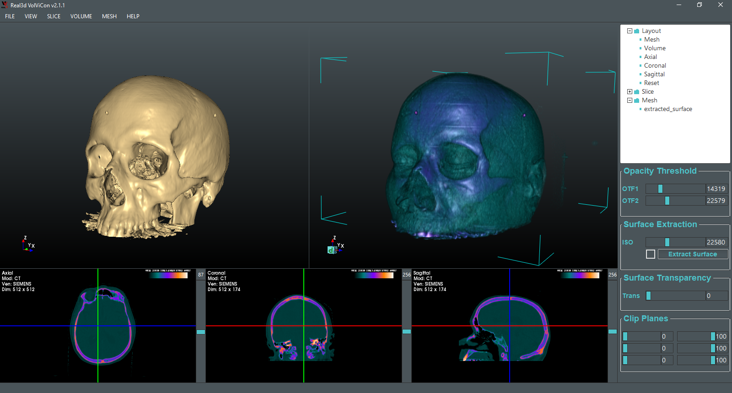
Task: Click the small cube icon in volume view
Action: tap(331, 250)
